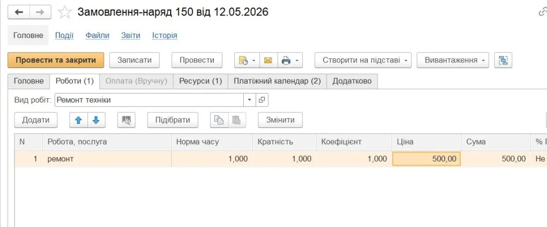Viewport: 547px width, 227px height.
Task: Select the Кратність cell 1,000
Action: [x=284, y=159]
